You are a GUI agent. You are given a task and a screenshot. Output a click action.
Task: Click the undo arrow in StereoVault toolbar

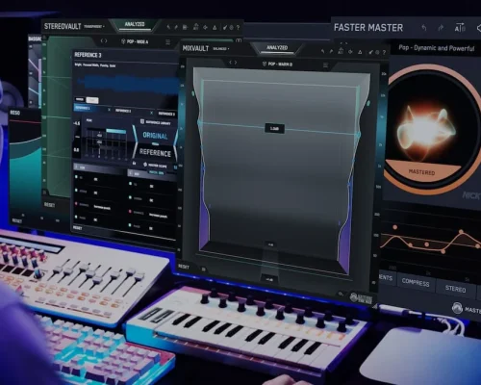pyautogui.click(x=168, y=28)
